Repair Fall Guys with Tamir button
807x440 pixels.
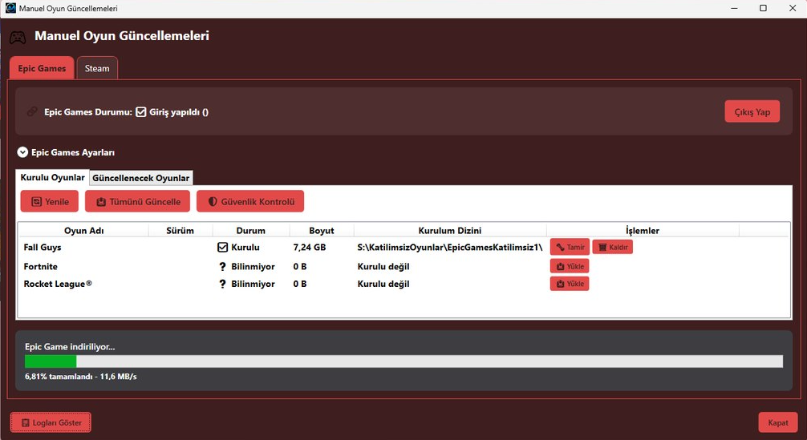[570, 247]
